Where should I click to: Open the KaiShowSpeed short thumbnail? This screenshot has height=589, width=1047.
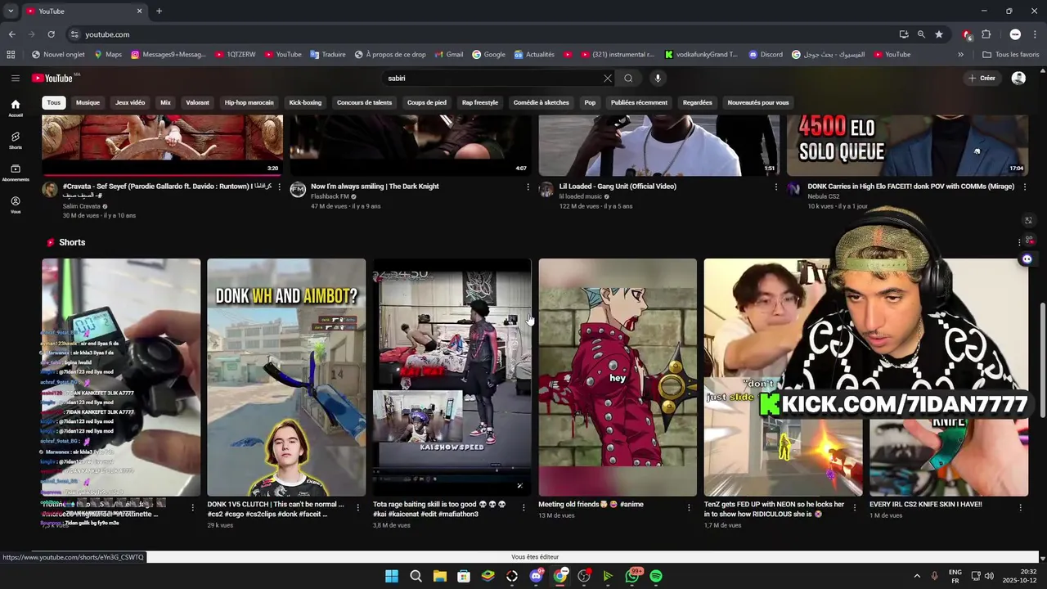pos(452,377)
